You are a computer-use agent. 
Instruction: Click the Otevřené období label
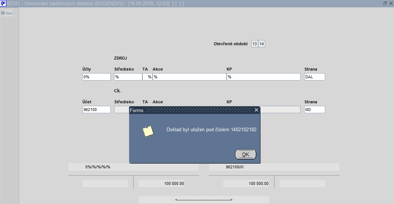click(231, 44)
